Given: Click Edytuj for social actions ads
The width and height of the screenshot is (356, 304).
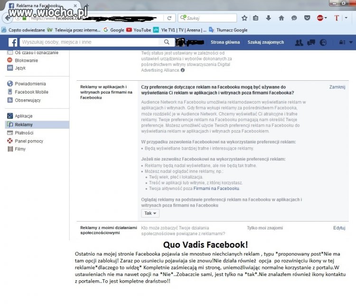Looking at the screenshot, I should [x=339, y=228].
